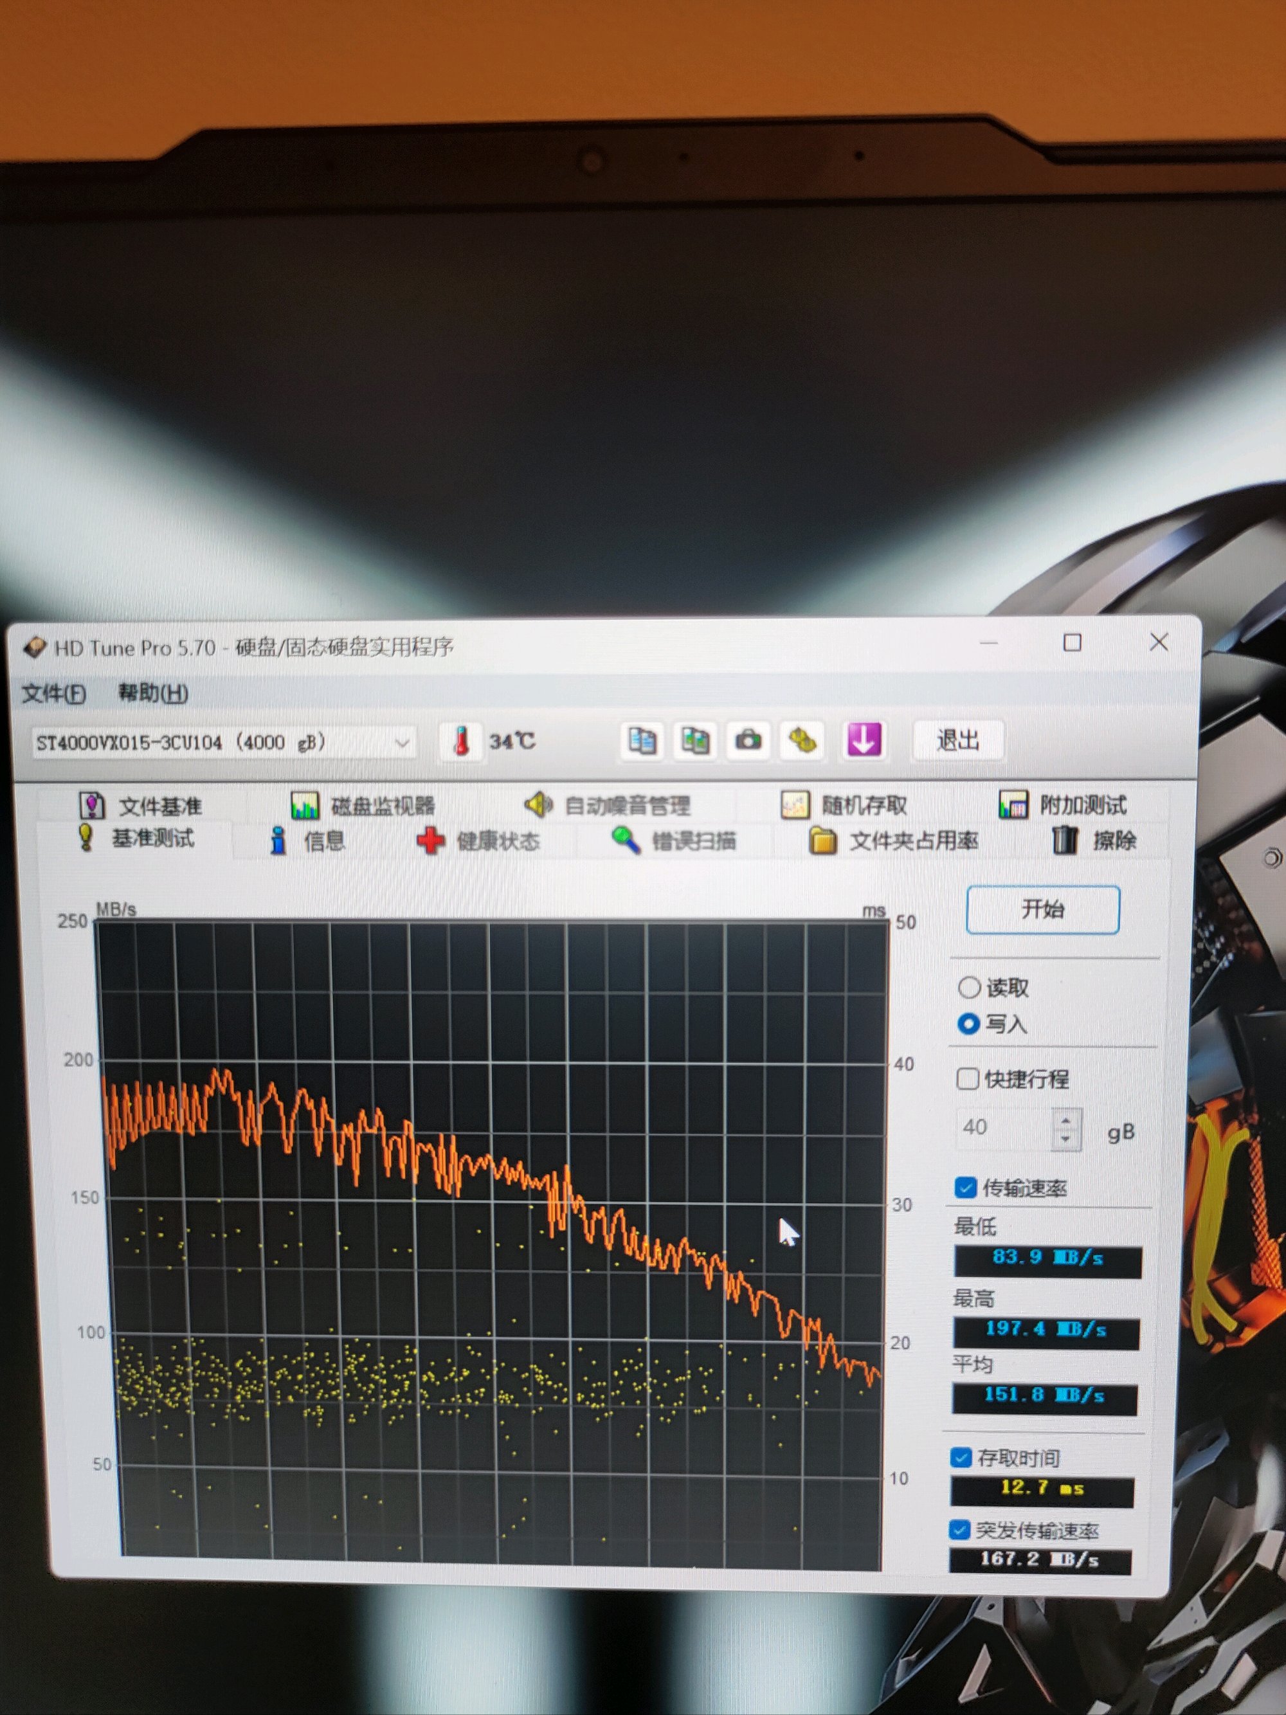Switch to the 文件夹占用率 tab
1286x1715 pixels.
point(893,840)
